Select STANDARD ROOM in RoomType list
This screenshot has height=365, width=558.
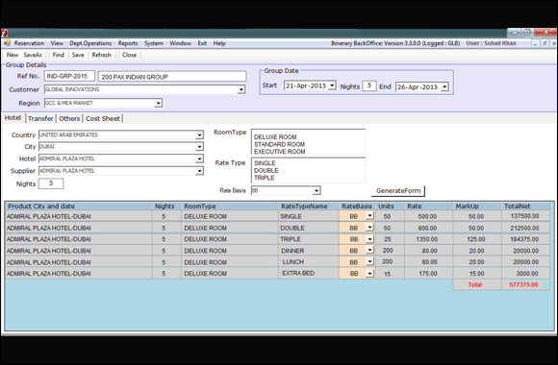point(279,144)
